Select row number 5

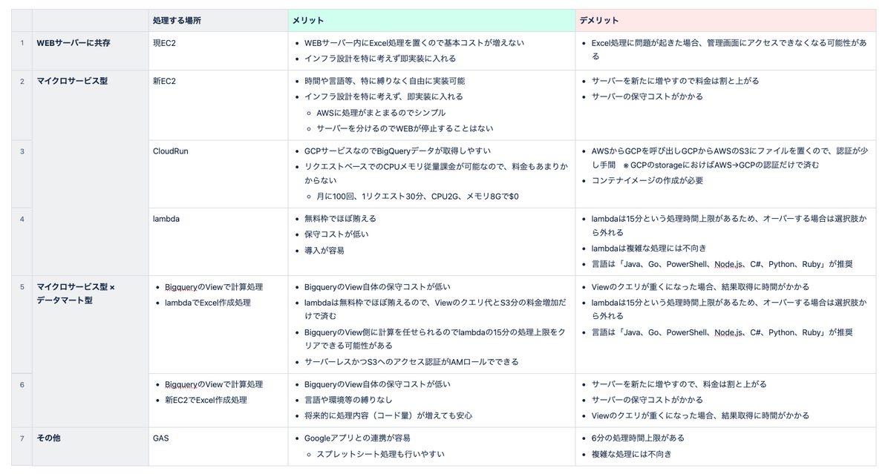tap(22, 286)
